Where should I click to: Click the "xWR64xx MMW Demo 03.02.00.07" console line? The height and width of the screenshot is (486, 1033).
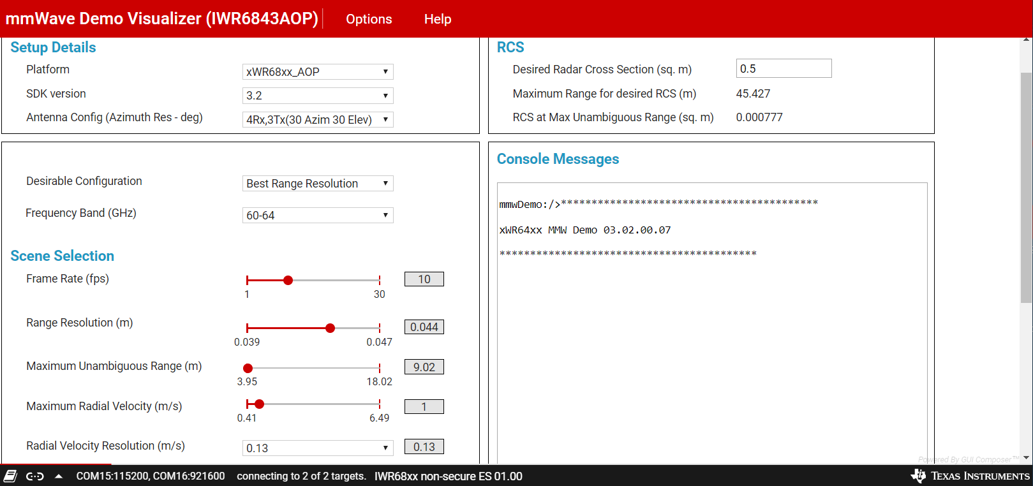click(585, 230)
